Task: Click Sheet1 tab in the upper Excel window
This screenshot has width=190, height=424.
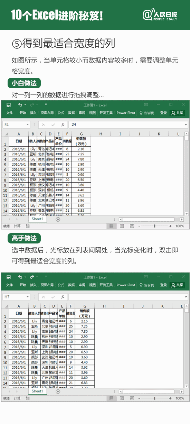Action: click(x=37, y=219)
